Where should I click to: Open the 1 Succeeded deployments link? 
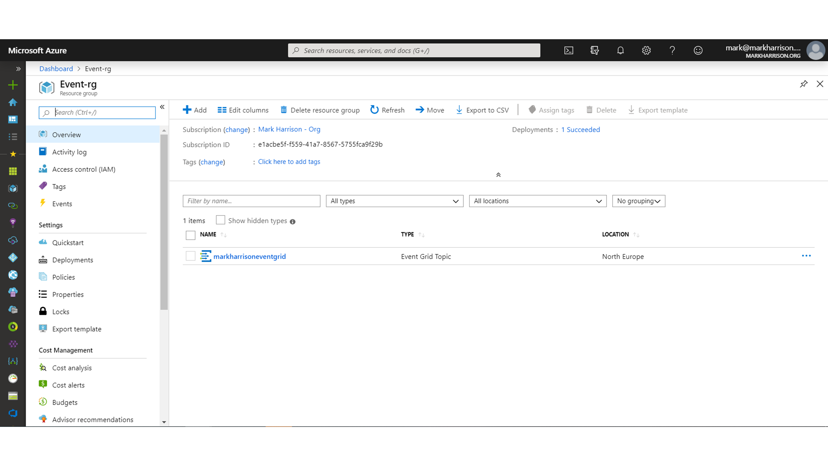pyautogui.click(x=581, y=130)
